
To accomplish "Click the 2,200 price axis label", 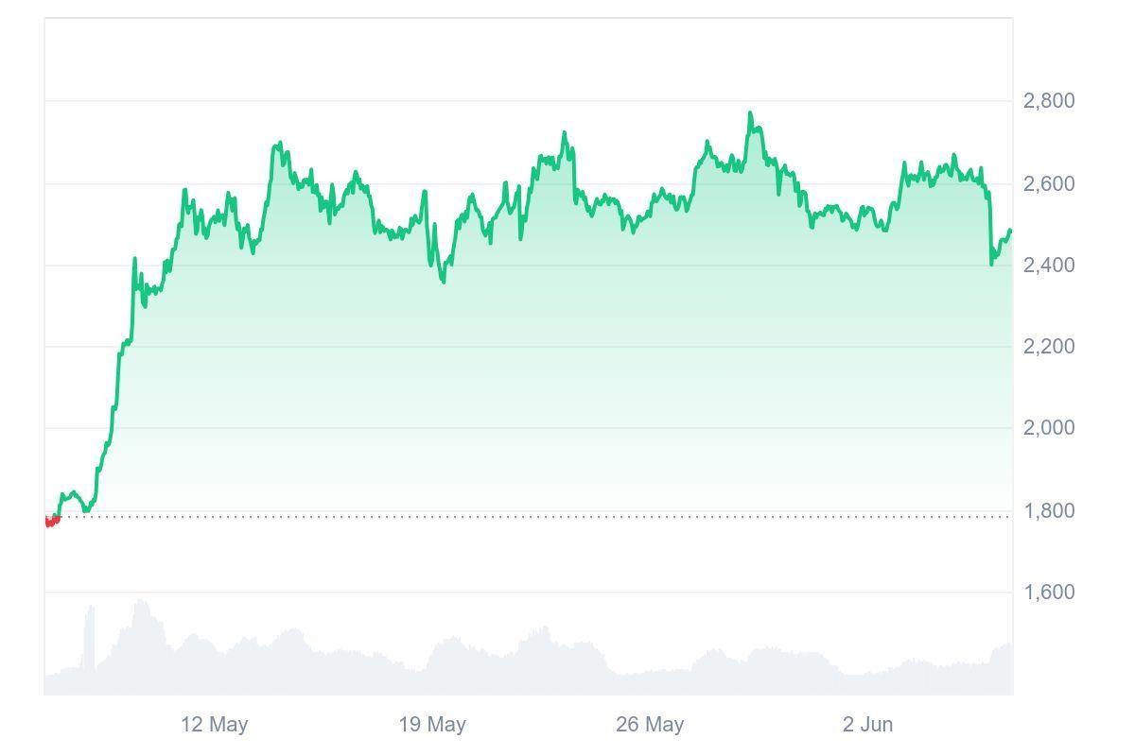I will (x=1048, y=347).
